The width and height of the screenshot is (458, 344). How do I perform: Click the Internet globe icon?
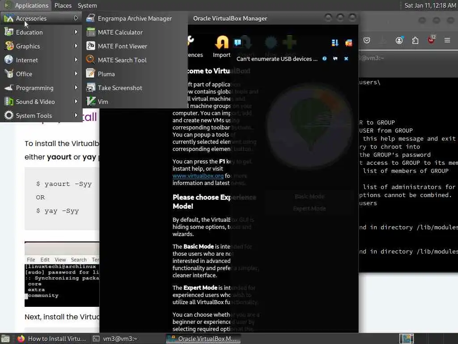(9, 60)
